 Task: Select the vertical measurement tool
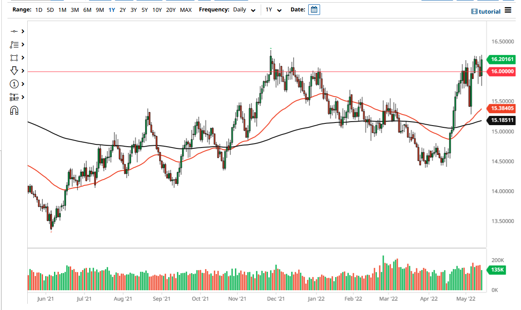point(13,97)
